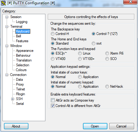Open the Appearance category
Image resolution: width=138 pixels, height=132 pixels.
click(25, 51)
